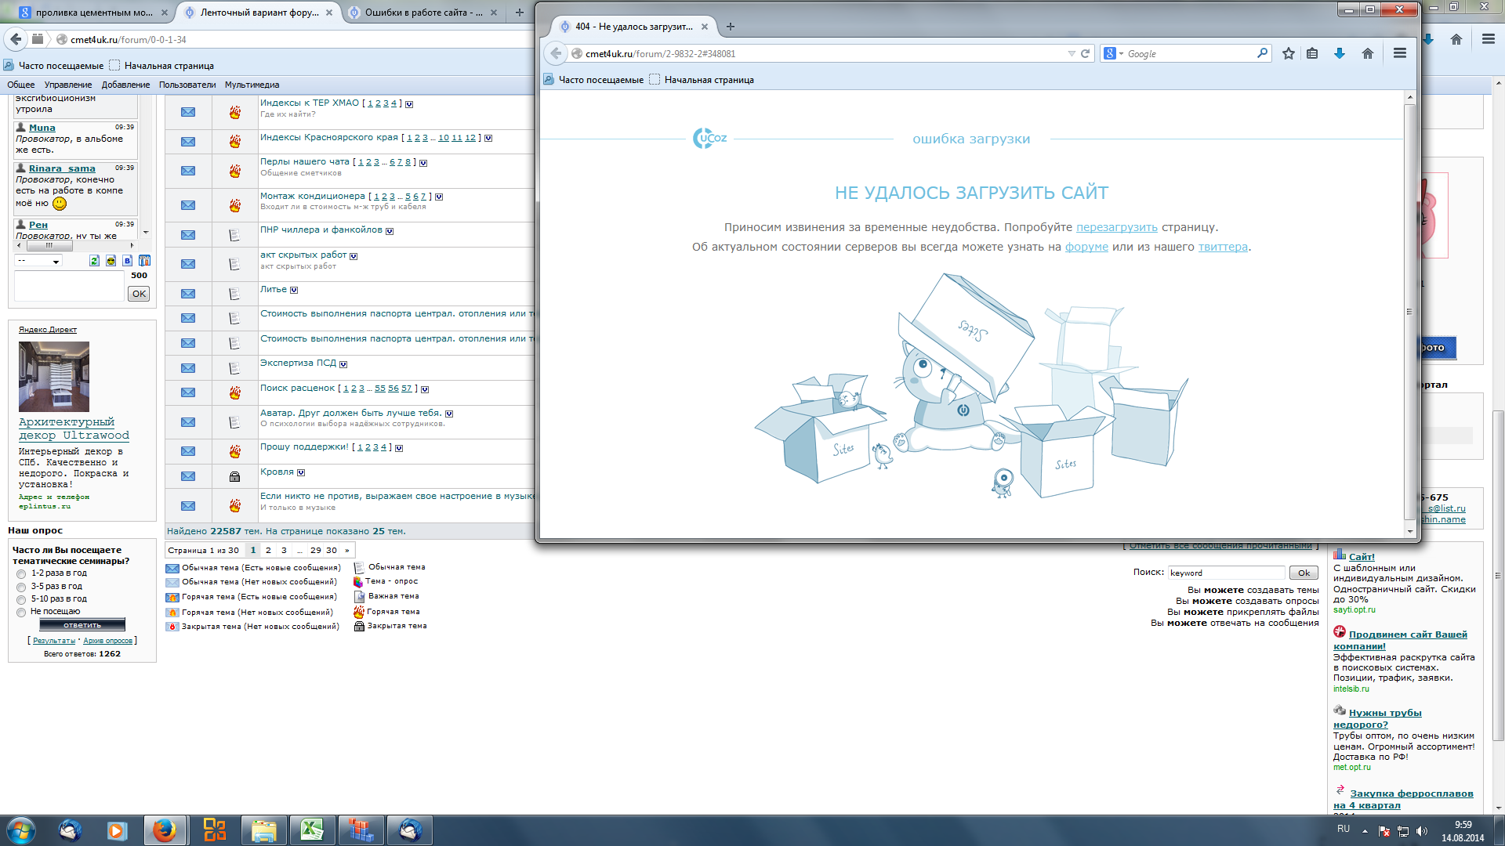Open the Управление menu
The image size is (1505, 846).
pos(67,85)
